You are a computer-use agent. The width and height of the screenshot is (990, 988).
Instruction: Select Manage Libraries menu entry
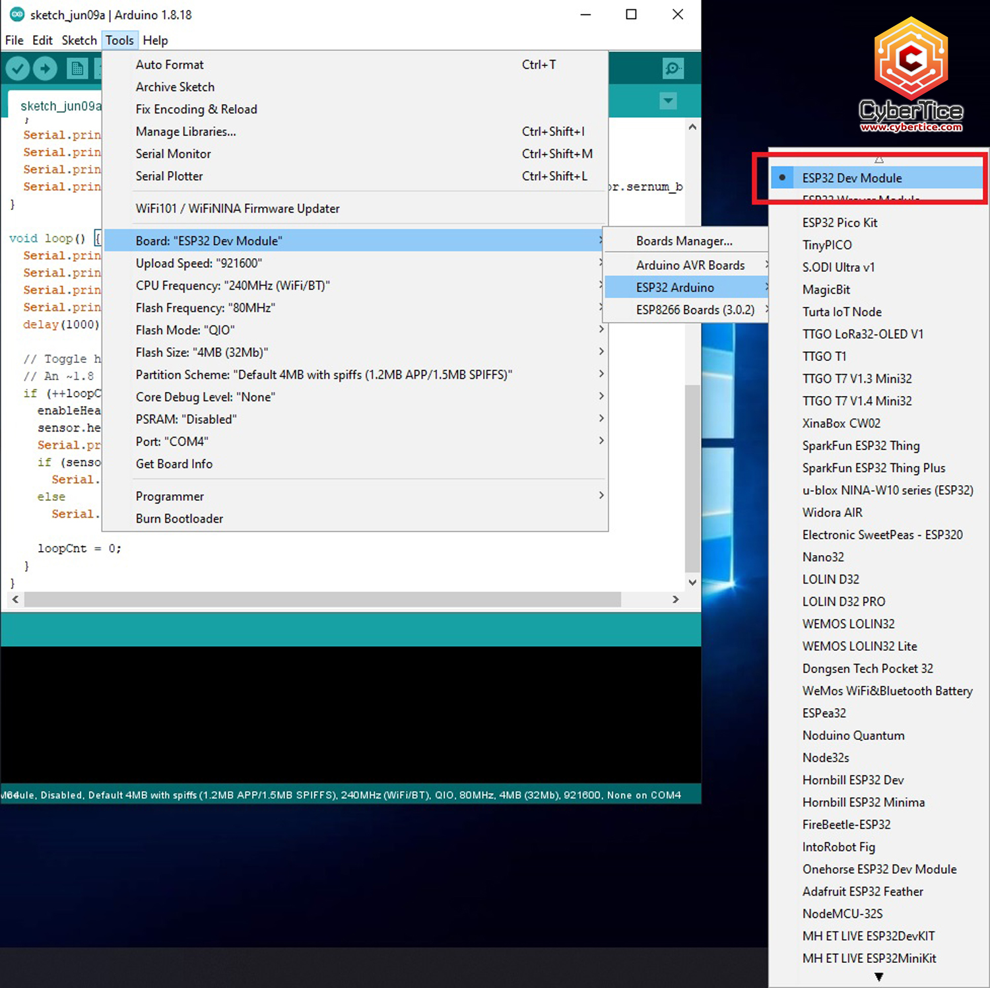click(x=185, y=131)
